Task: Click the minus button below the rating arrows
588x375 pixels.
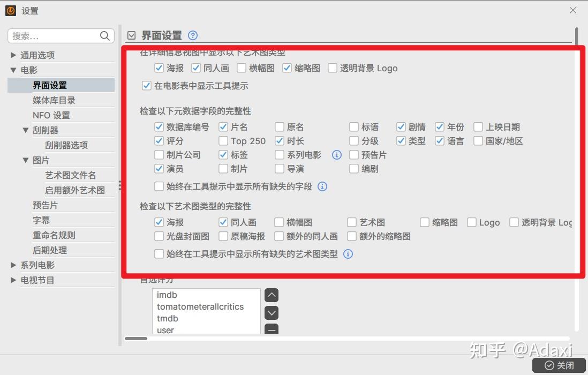Action: click(272, 331)
